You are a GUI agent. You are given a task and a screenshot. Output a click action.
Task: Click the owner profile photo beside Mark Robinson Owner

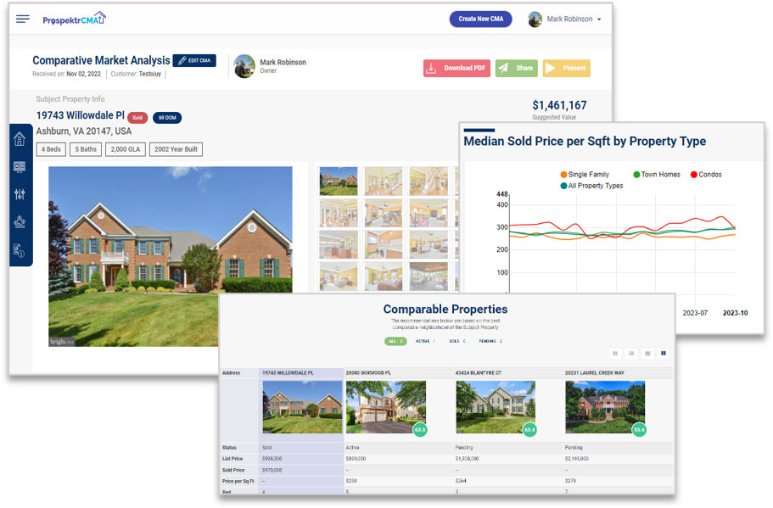pyautogui.click(x=244, y=66)
